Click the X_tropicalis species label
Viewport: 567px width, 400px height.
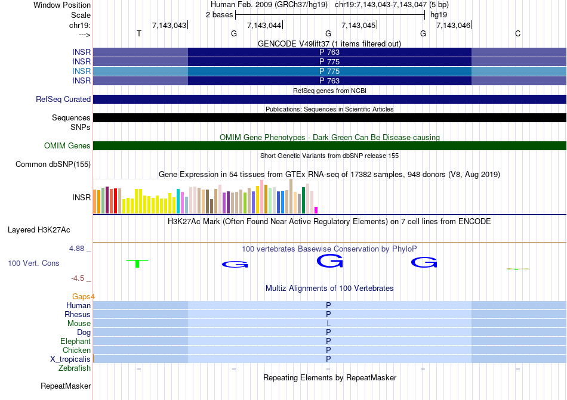pos(70,359)
